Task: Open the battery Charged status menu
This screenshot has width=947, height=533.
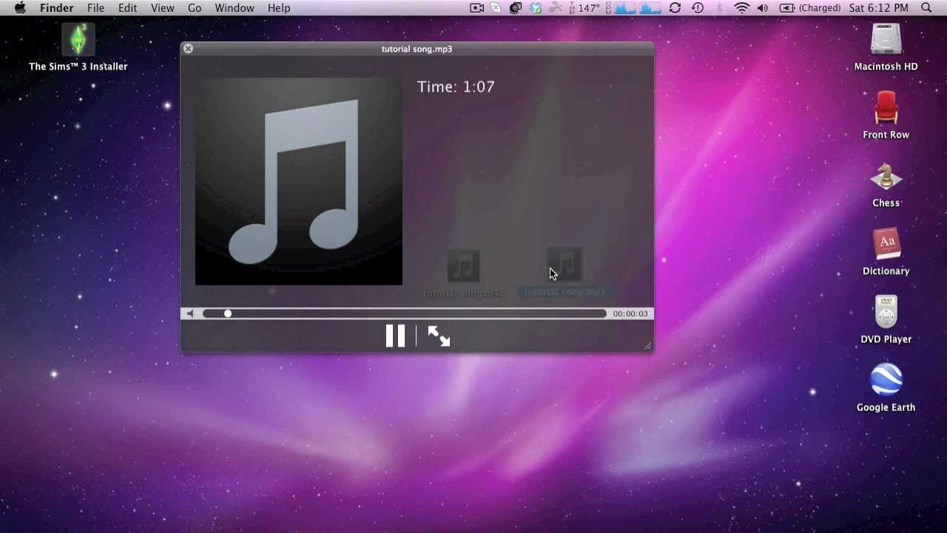Action: [x=810, y=8]
